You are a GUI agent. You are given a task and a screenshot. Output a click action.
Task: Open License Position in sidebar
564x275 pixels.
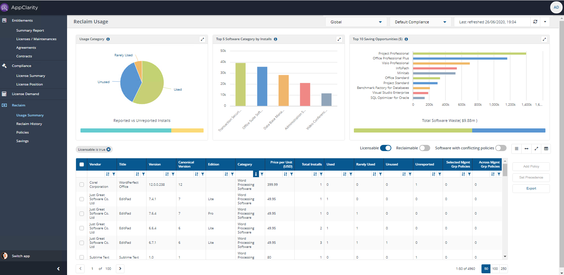(x=30, y=84)
